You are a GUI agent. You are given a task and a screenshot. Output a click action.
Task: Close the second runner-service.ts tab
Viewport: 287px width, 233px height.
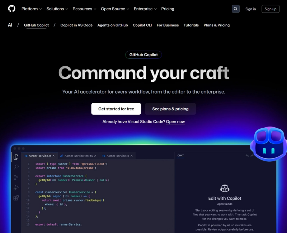tap(131, 156)
